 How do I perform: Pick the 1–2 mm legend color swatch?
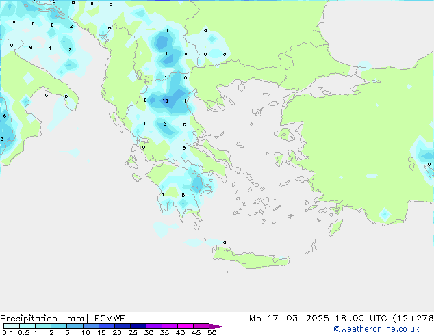tap(43, 326)
